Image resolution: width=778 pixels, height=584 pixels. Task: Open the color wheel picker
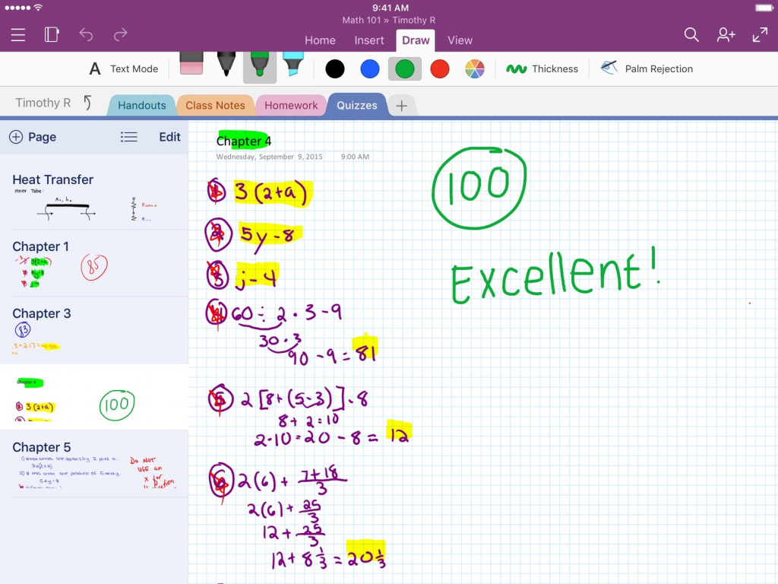pos(473,68)
